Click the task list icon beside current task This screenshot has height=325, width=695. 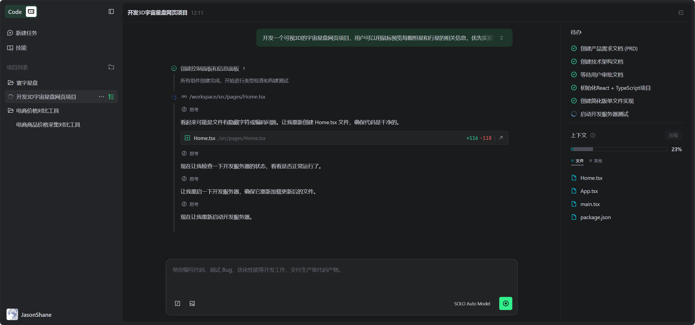[111, 97]
